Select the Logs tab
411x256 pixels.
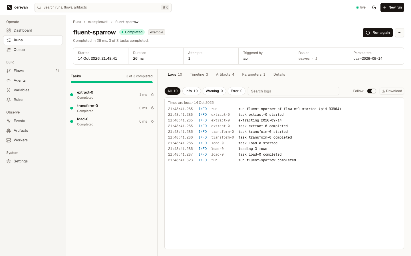coord(175,75)
